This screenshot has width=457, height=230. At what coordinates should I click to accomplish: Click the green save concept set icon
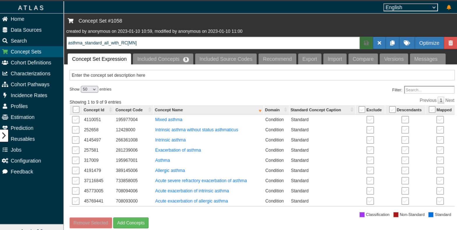click(x=366, y=43)
